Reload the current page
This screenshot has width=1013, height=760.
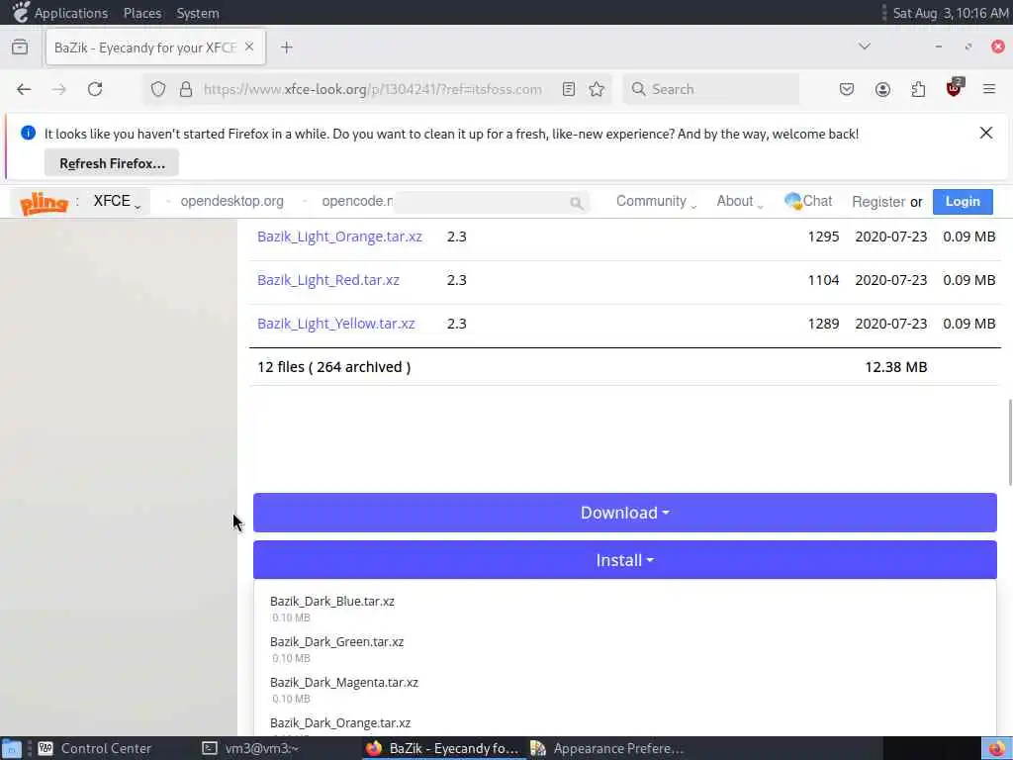95,89
